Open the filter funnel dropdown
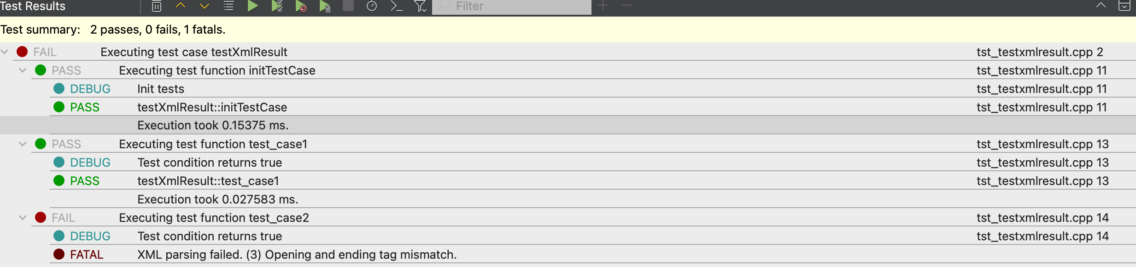This screenshot has height=267, width=1136. click(x=420, y=6)
